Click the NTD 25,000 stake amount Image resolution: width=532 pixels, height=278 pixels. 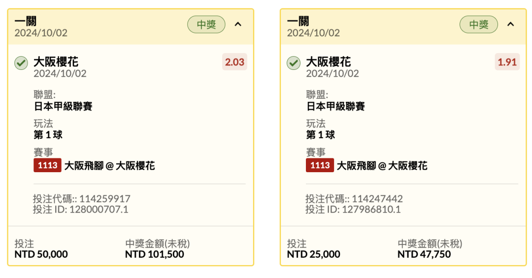point(313,254)
